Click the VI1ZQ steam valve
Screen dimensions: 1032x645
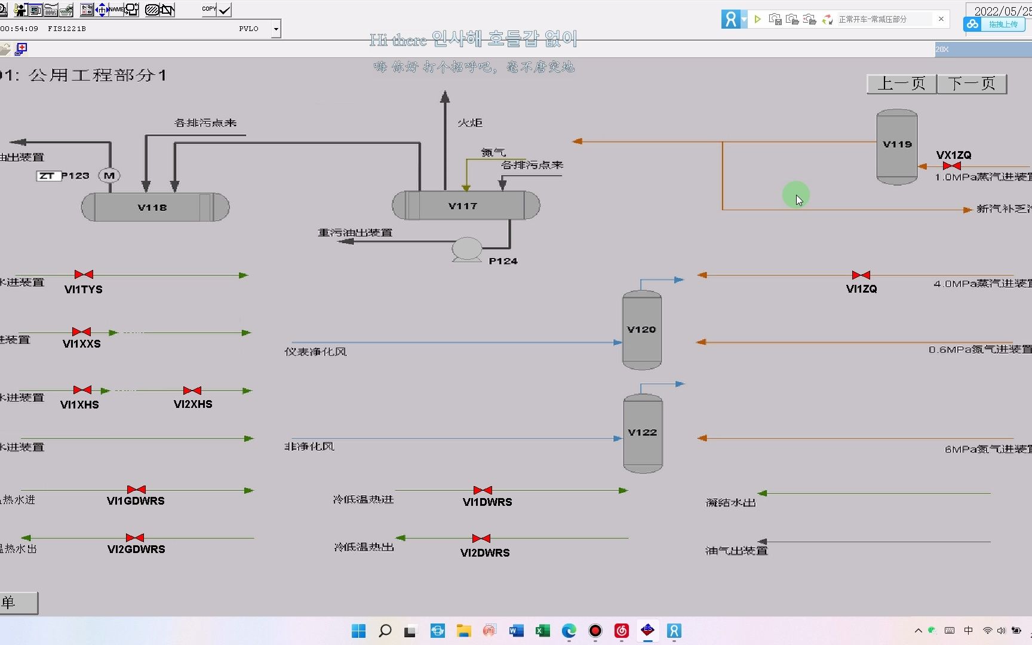pyautogui.click(x=861, y=275)
